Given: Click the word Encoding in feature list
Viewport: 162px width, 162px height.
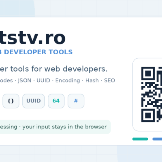Looking at the screenshot, I should [68, 81].
